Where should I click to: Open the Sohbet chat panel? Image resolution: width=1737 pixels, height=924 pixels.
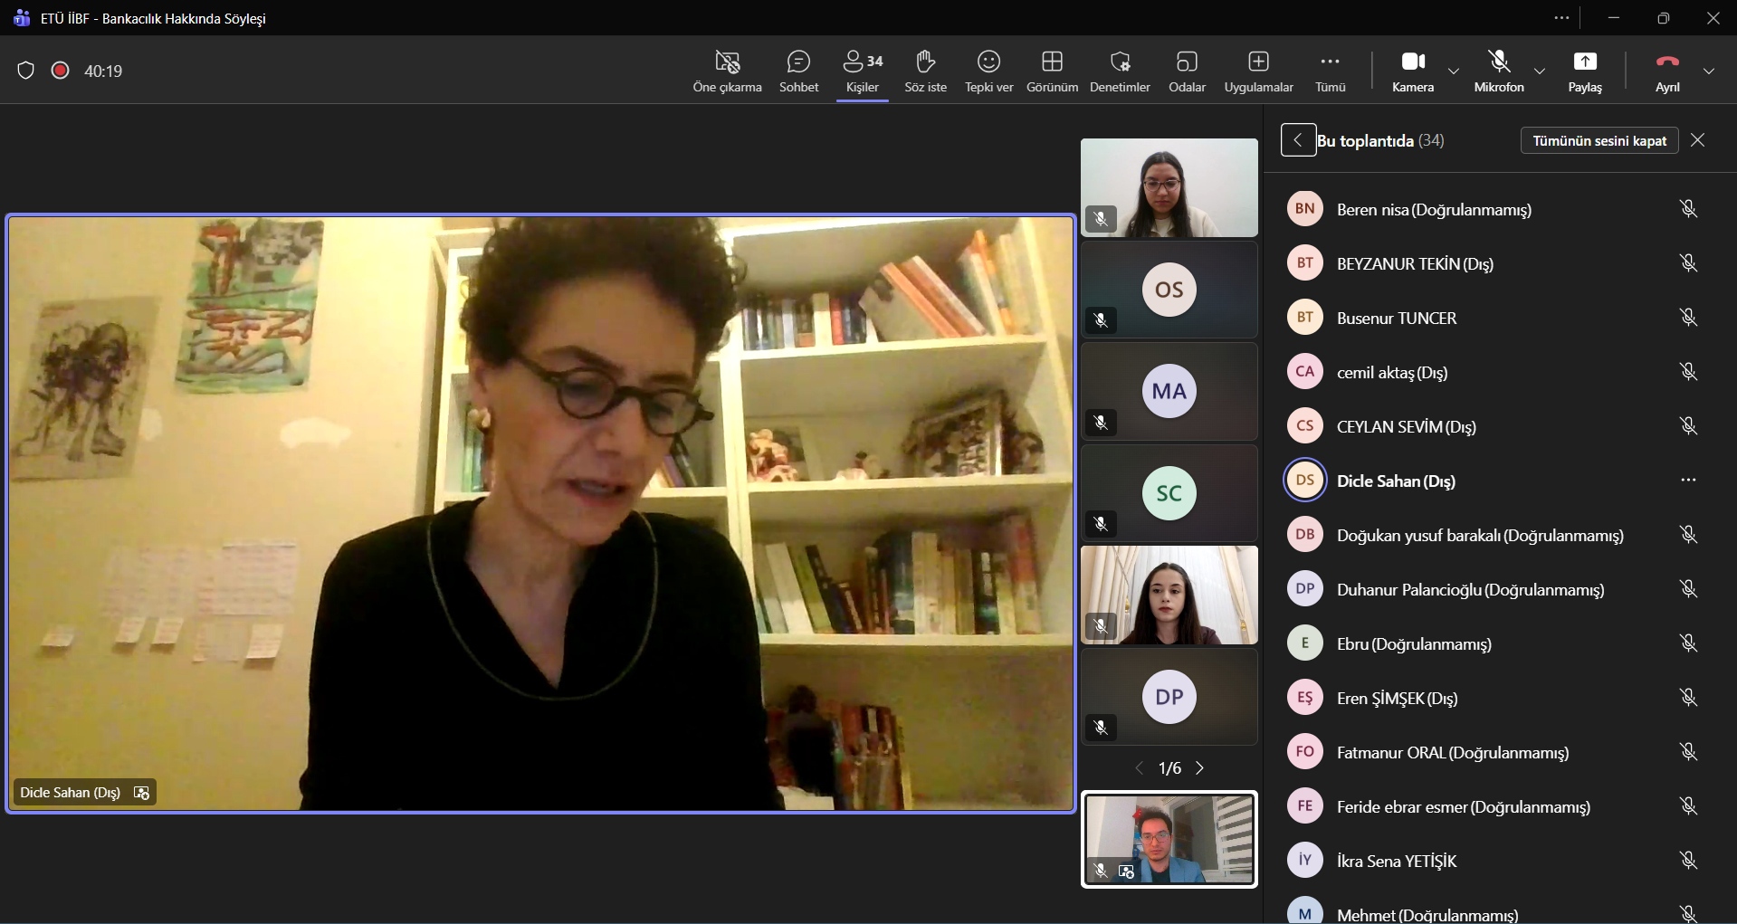pos(798,71)
